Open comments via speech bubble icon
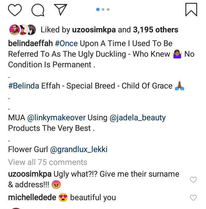Viewport: 206px width, 209px height. point(38,10)
